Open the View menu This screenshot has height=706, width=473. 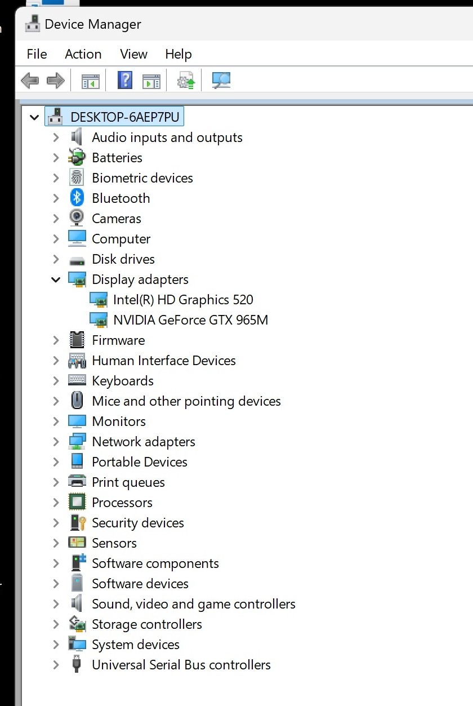(133, 54)
